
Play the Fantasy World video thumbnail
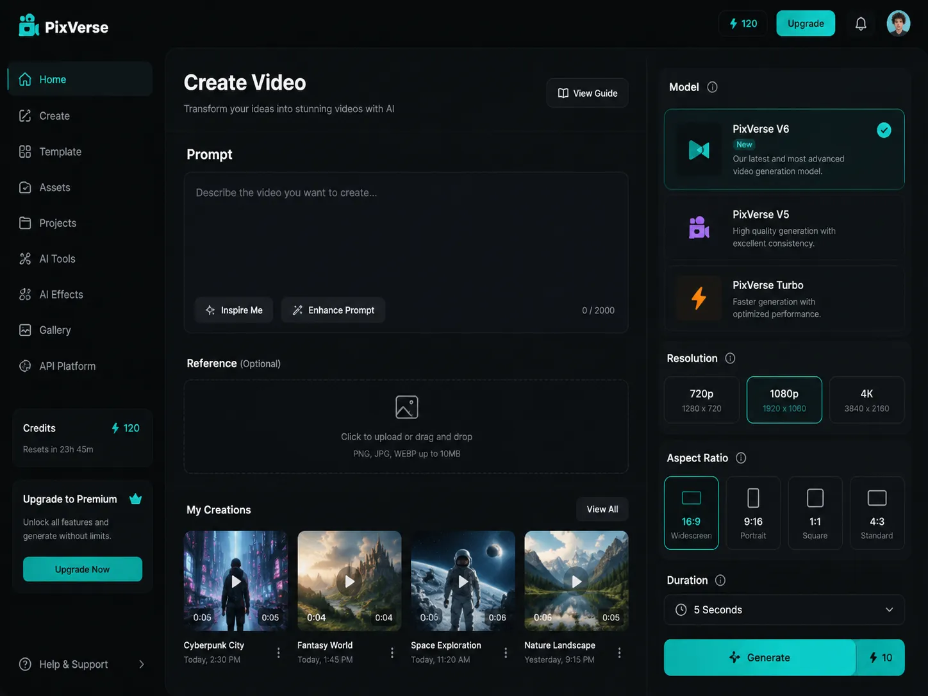[349, 581]
